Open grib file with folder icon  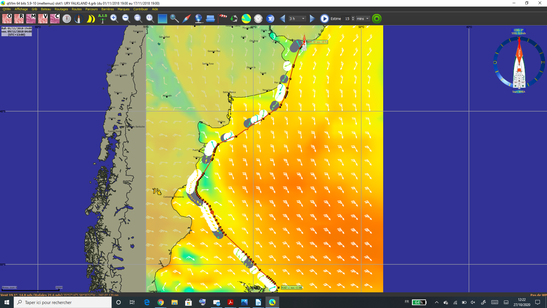point(210,19)
